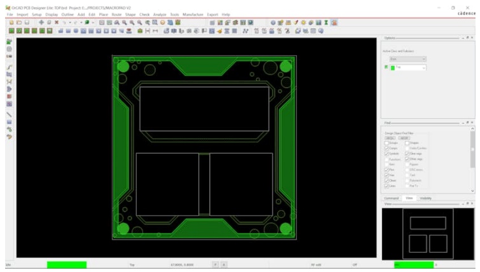Screen dimensions: 480x272
Task: Click the Undo arrow icon in the toolbar
Action: coord(64,22)
